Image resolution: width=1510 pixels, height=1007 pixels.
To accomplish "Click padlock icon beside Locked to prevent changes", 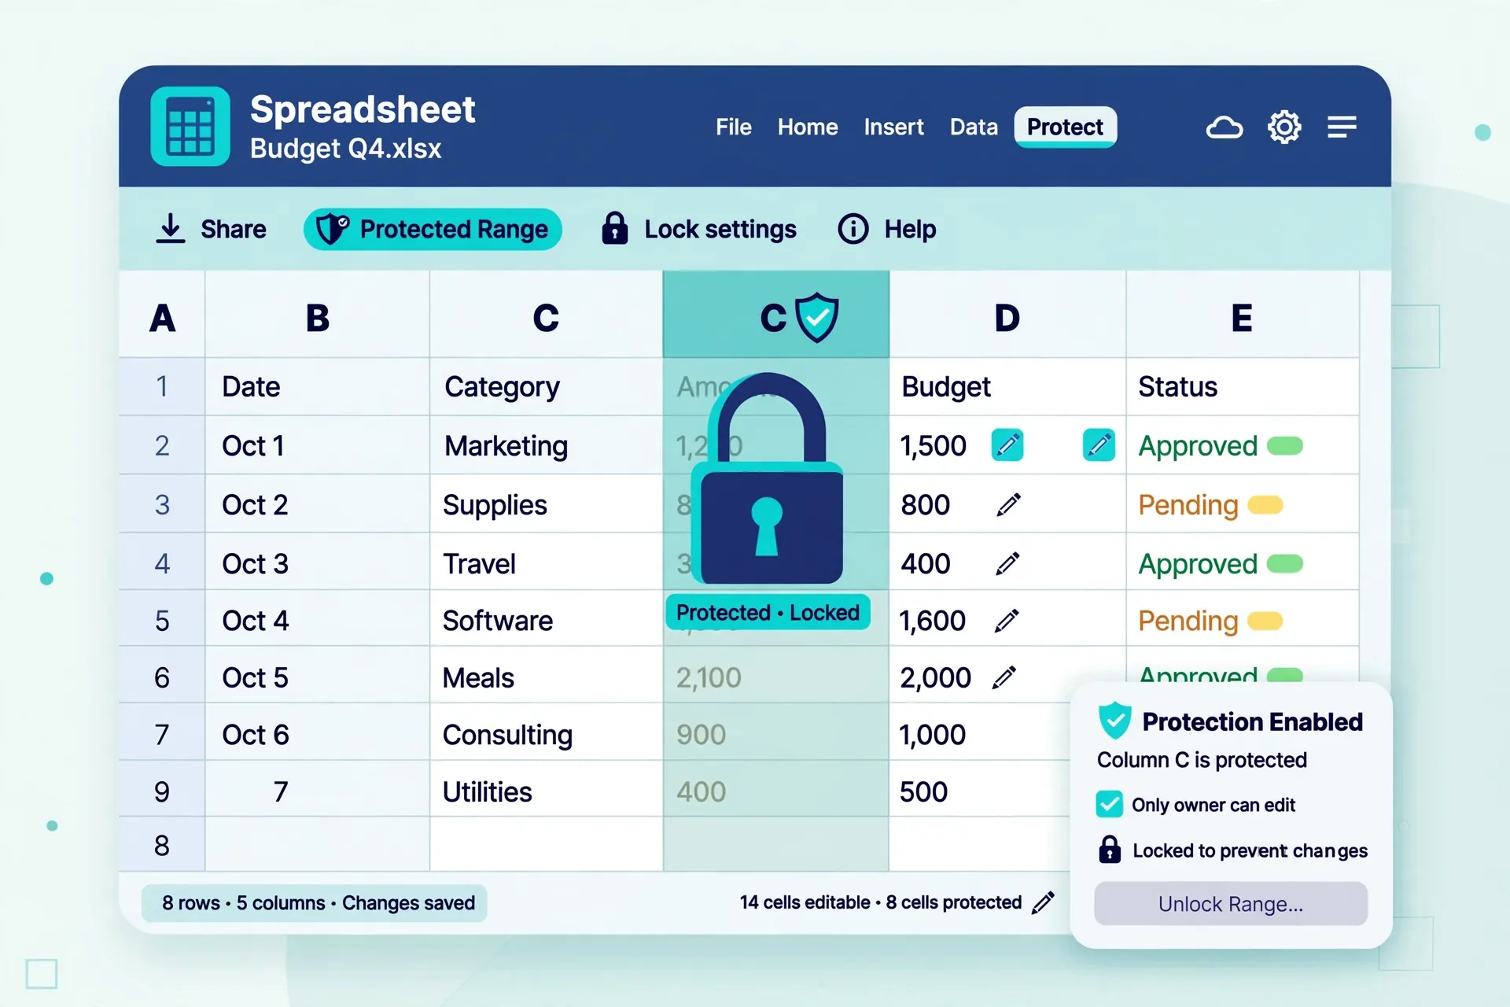I will (1110, 850).
